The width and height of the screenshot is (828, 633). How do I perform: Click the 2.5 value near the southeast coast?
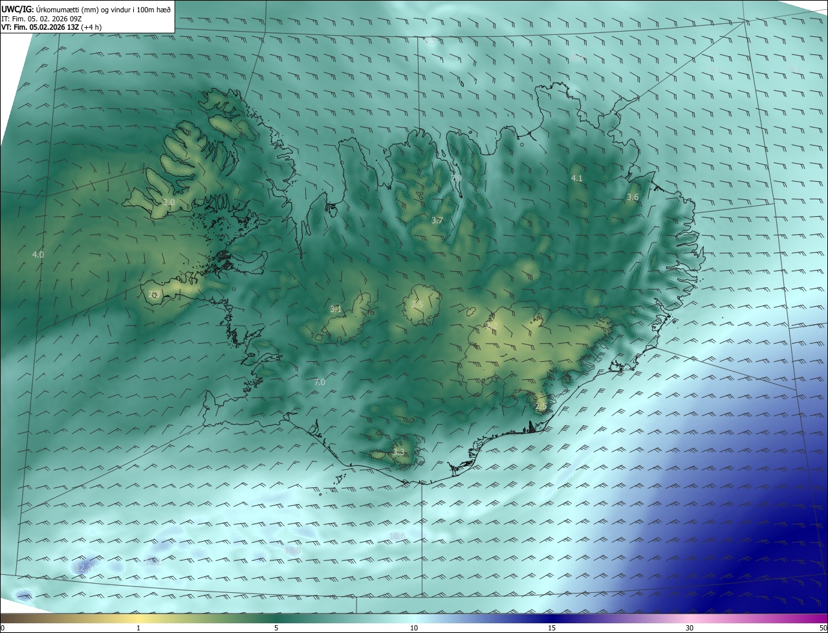click(541, 406)
